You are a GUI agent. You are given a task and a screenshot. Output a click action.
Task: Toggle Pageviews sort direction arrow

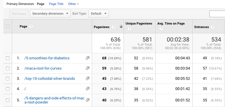click(x=121, y=27)
